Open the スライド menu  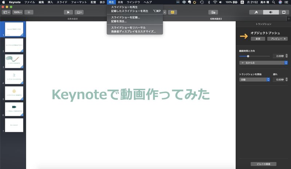pyautogui.click(x=62, y=2)
